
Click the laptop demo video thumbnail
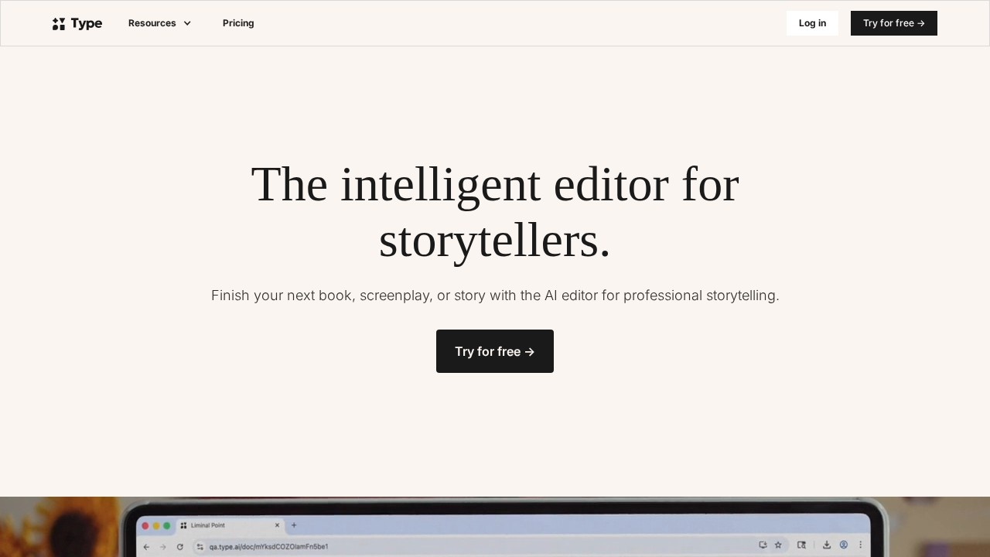tap(495, 527)
